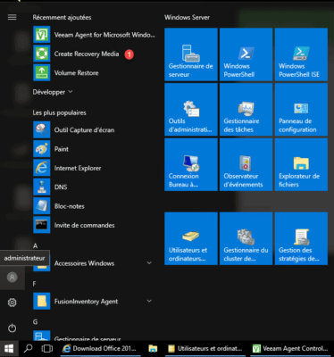
Task: Expand the Développer recently added list
Action: tap(53, 92)
